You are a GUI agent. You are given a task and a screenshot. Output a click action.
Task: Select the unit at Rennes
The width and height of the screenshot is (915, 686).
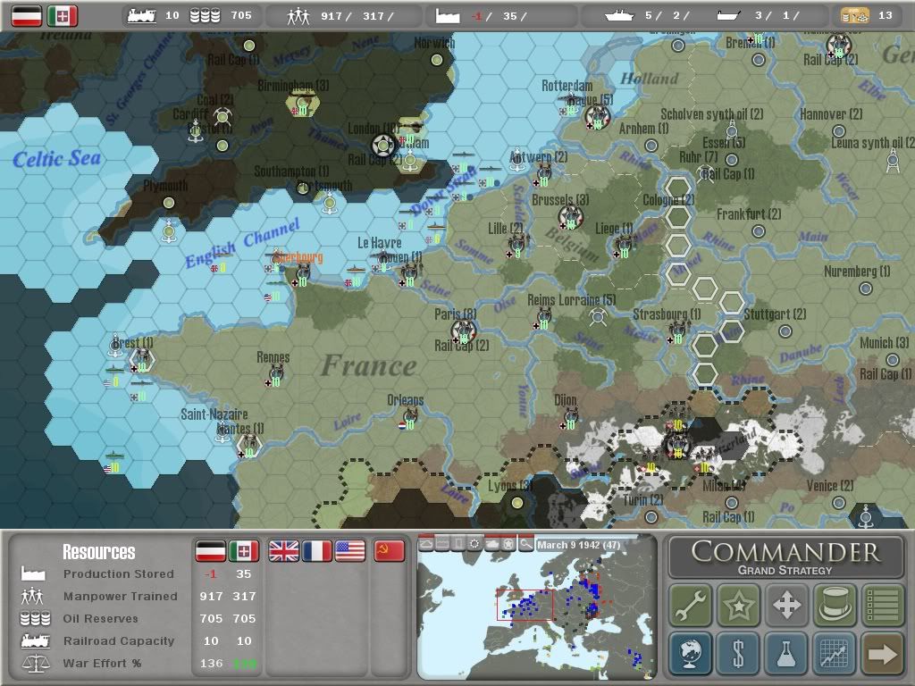click(x=275, y=375)
